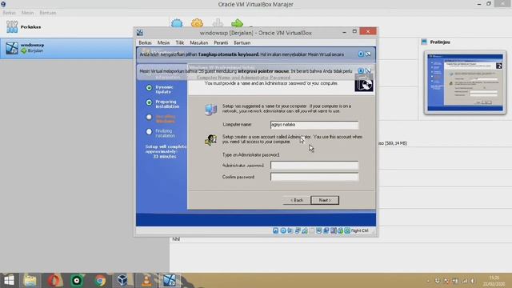This screenshot has height=288, width=512.
Task: Open Bantuan menu in VirtualBox Manager
Action: [48, 13]
